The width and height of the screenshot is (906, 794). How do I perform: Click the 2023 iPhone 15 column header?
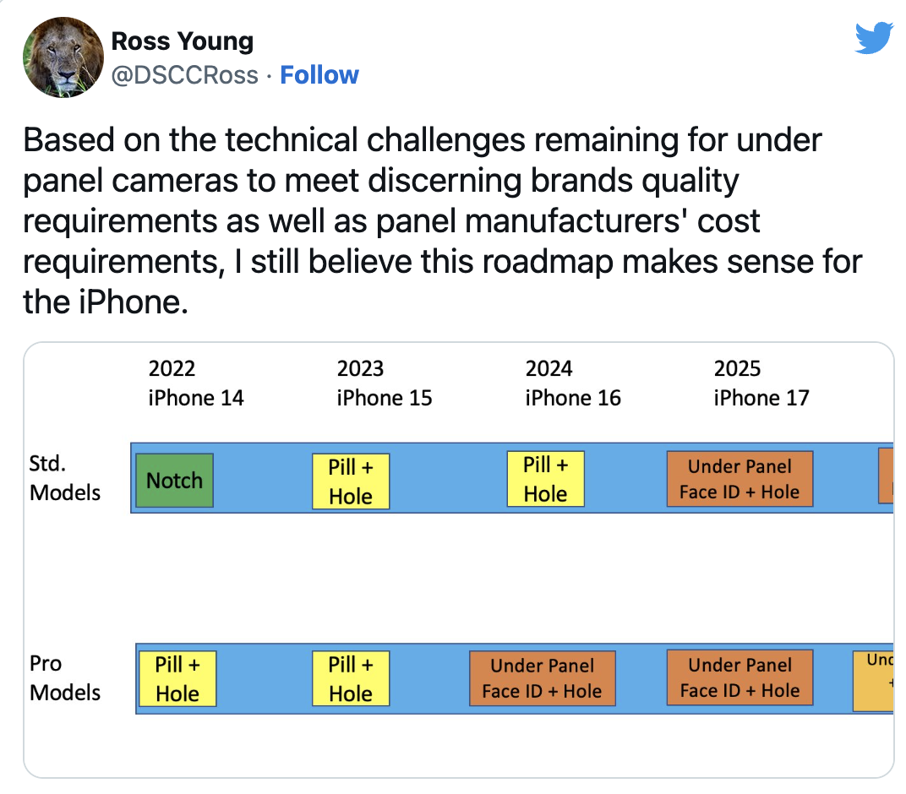(385, 383)
